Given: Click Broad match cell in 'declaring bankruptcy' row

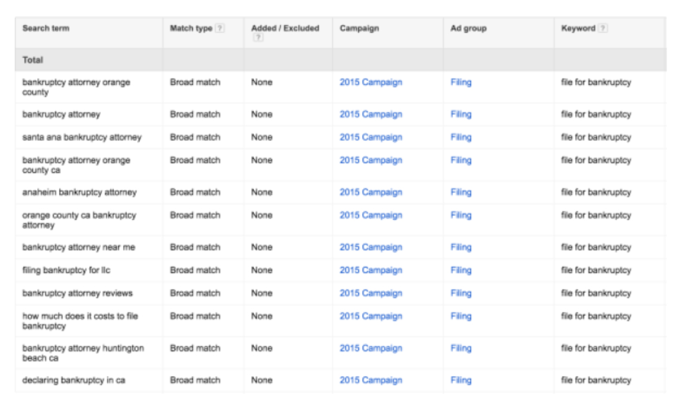Looking at the screenshot, I should click(194, 380).
